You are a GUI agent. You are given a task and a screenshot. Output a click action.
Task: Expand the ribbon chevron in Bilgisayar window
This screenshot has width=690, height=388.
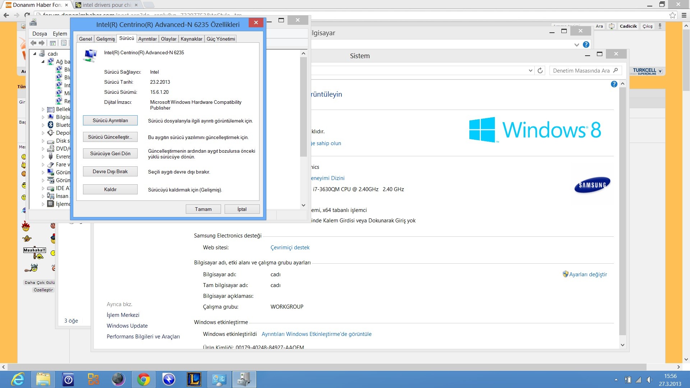point(576,45)
